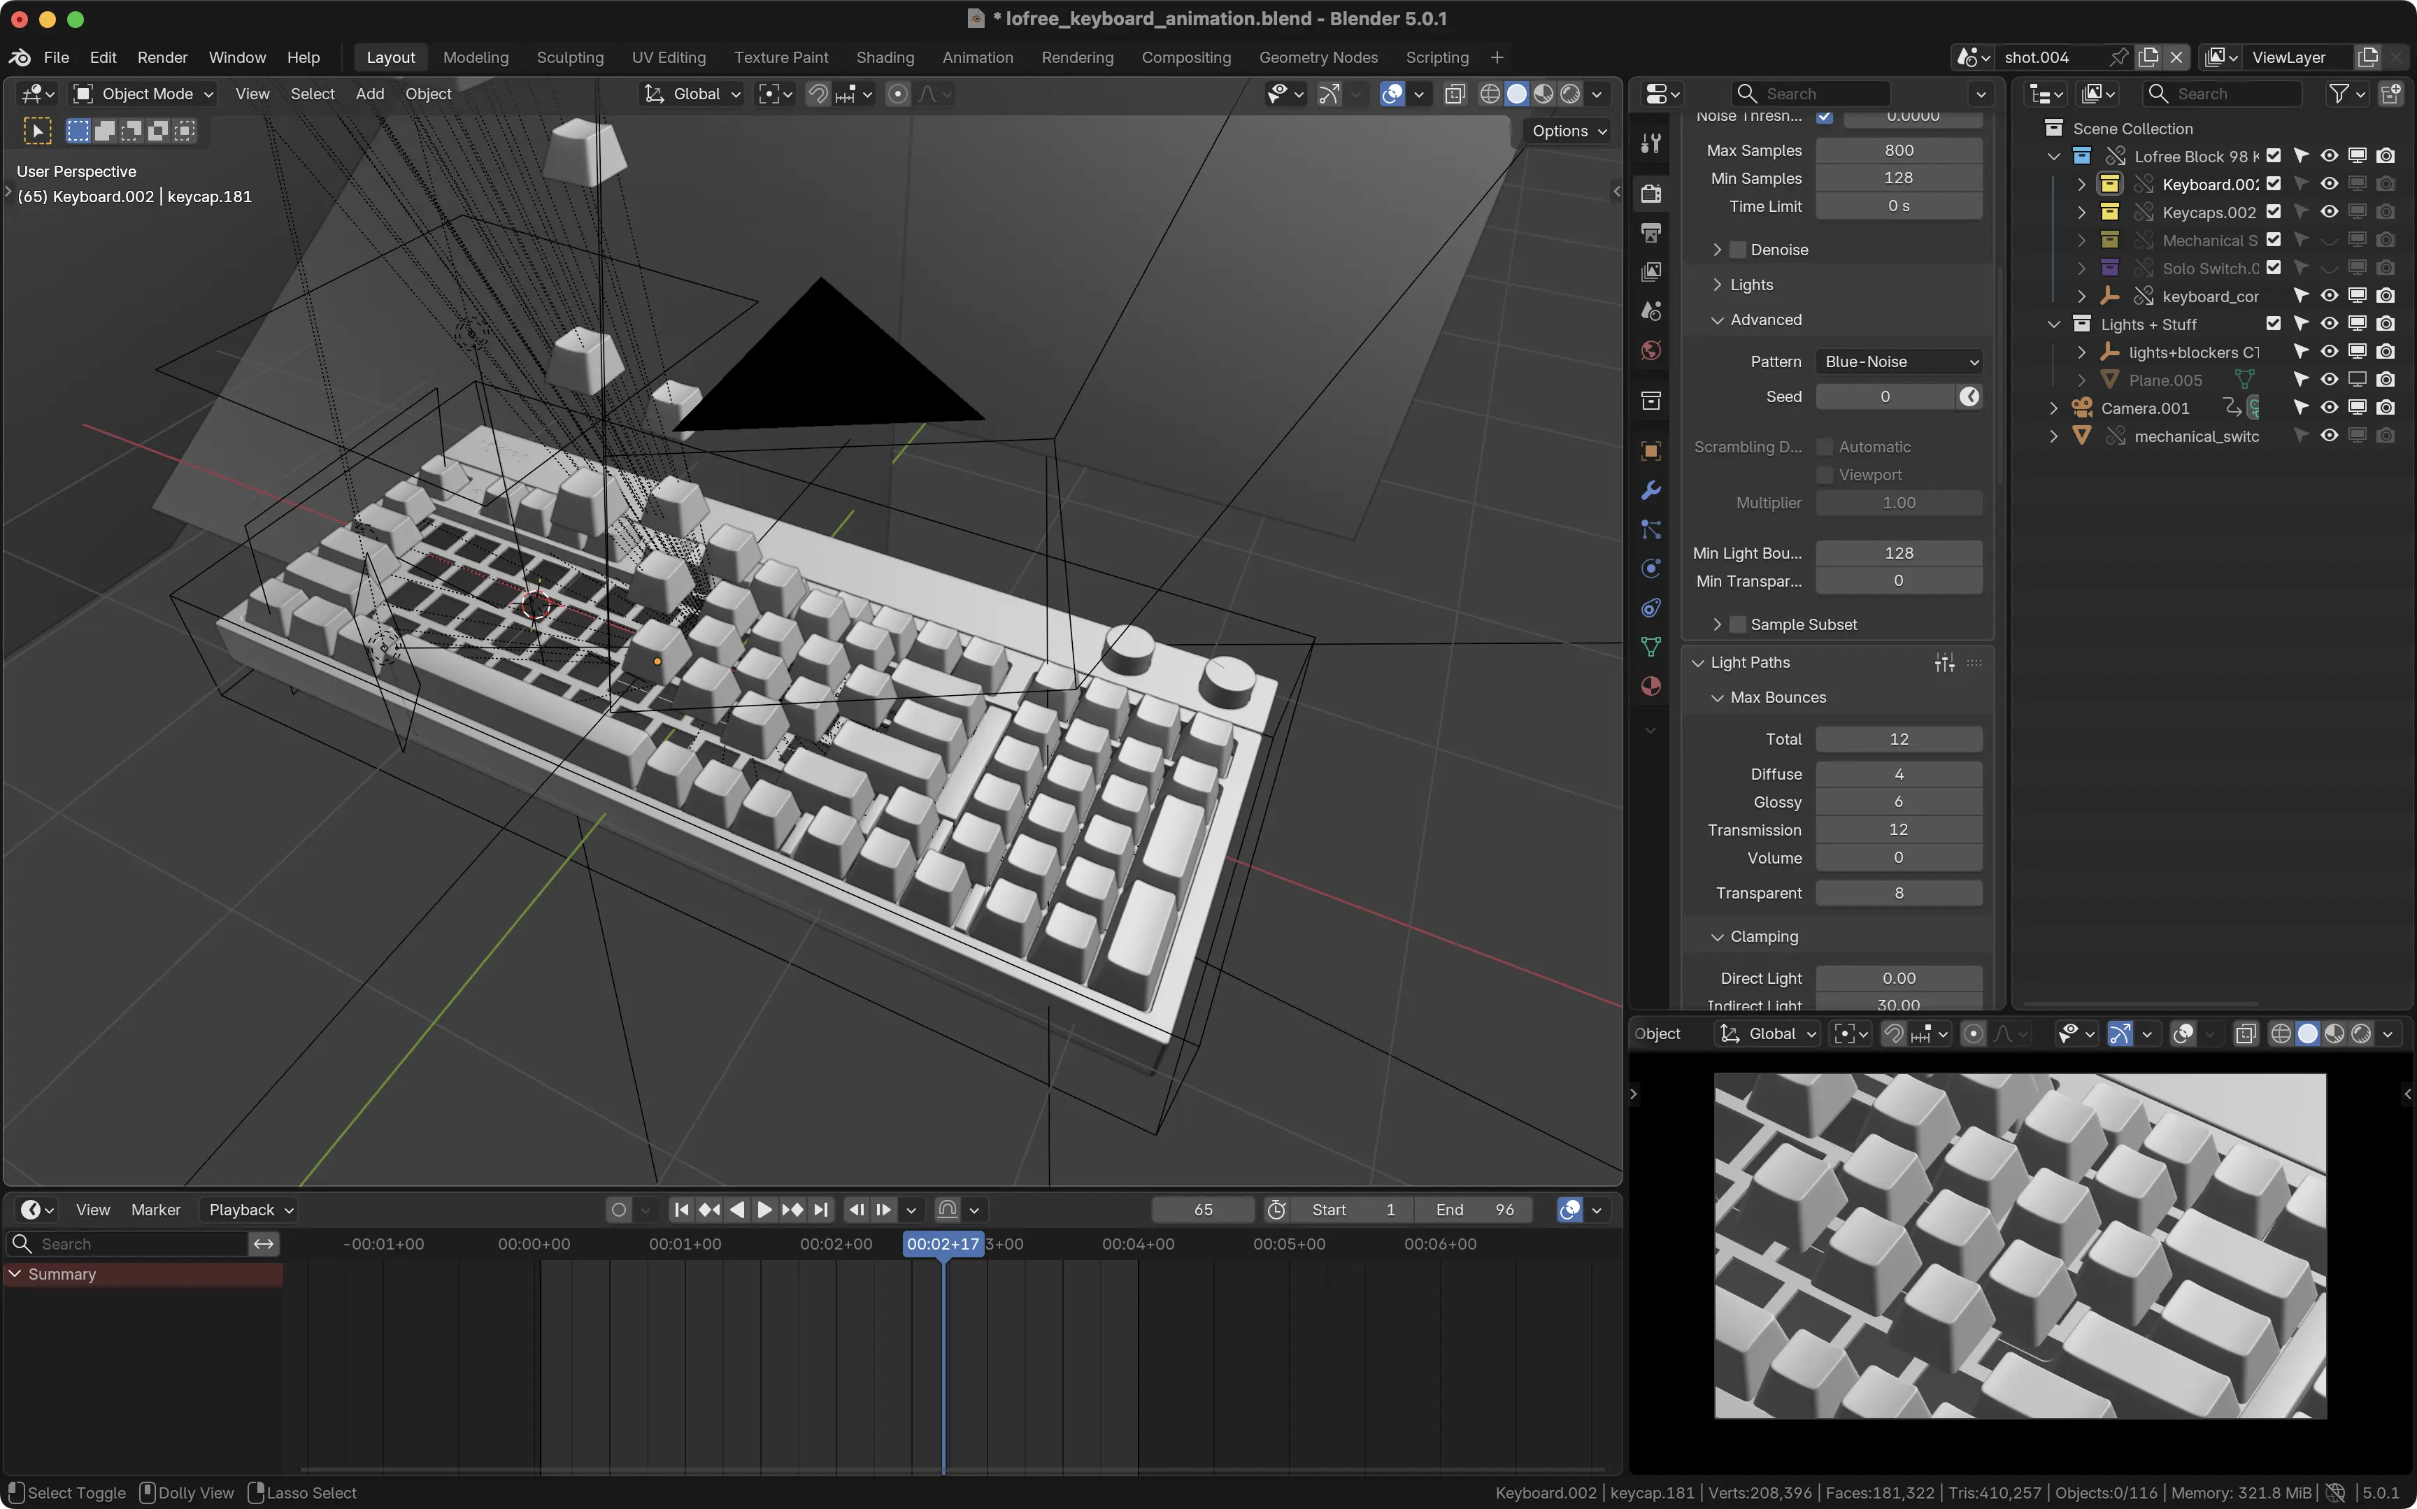The image size is (2417, 1509).
Task: Toggle the timeline auto-keying record button
Action: click(x=619, y=1210)
